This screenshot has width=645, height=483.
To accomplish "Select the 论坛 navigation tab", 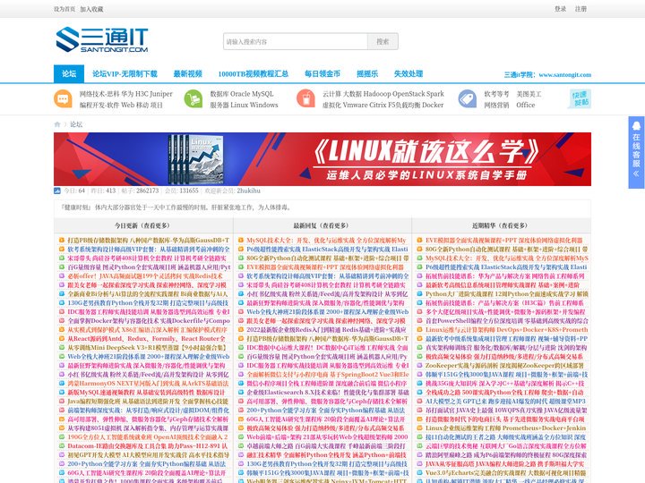I will click(x=69, y=74).
